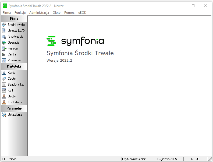Click the Miejsca icon in sidebar
This screenshot has width=213, height=162.
click(4, 48)
